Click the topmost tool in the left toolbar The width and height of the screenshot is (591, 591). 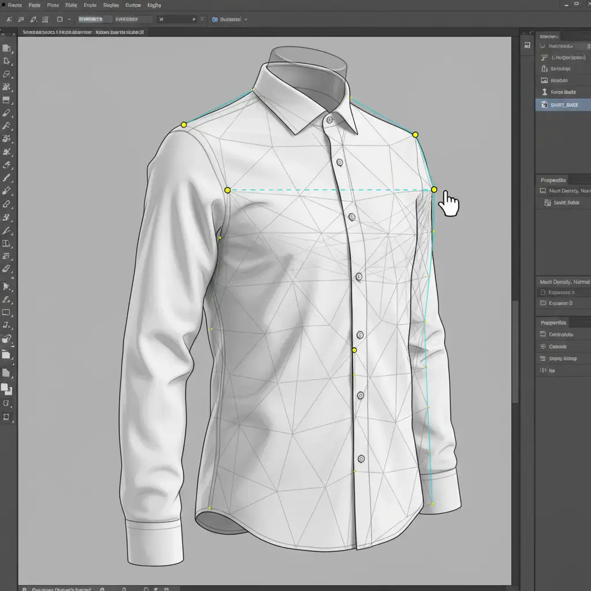tap(7, 48)
